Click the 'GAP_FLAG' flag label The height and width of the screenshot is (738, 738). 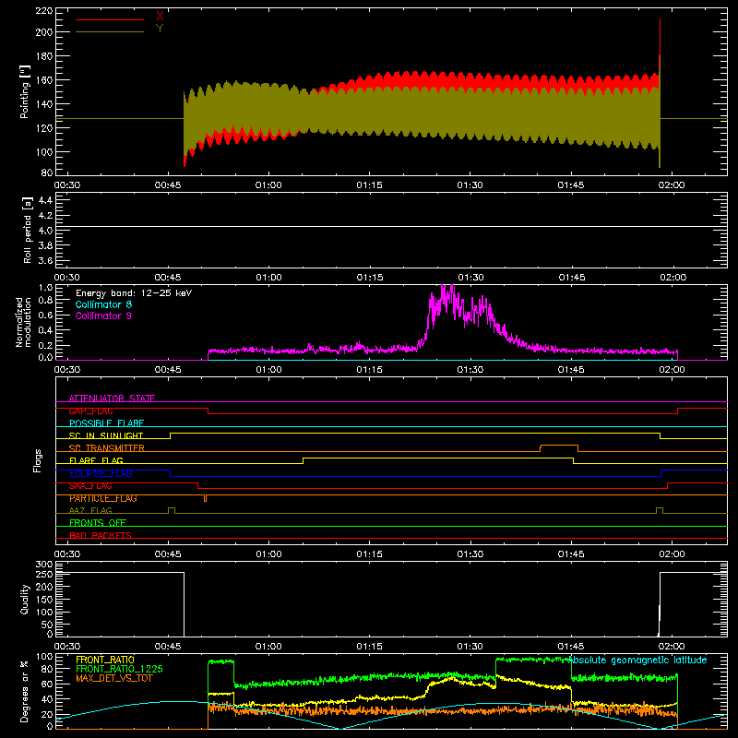(90, 411)
